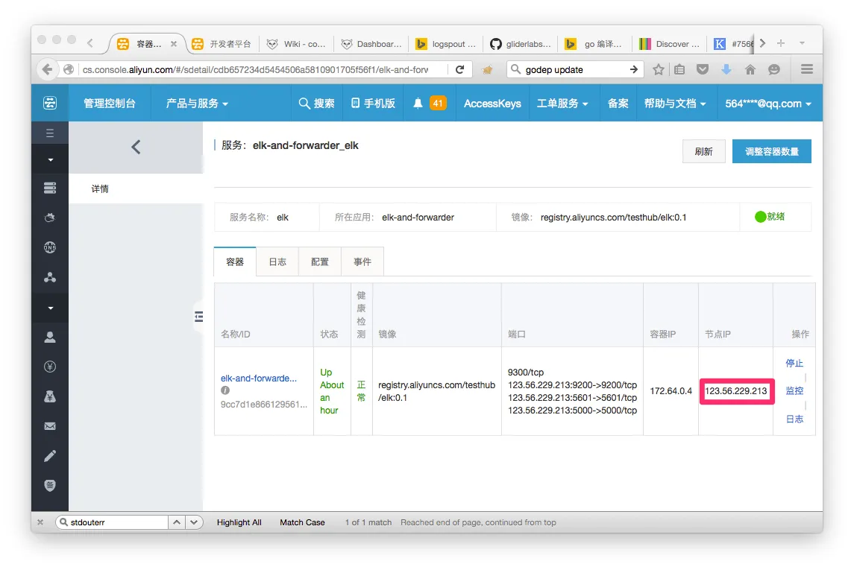Click the notification bell icon
This screenshot has height=570, width=854.
pos(418,104)
